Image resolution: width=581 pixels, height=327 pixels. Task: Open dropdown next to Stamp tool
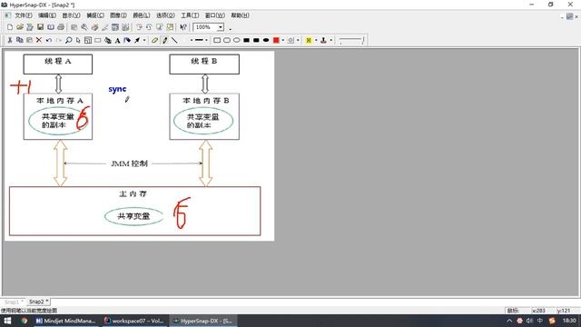(x=330, y=40)
